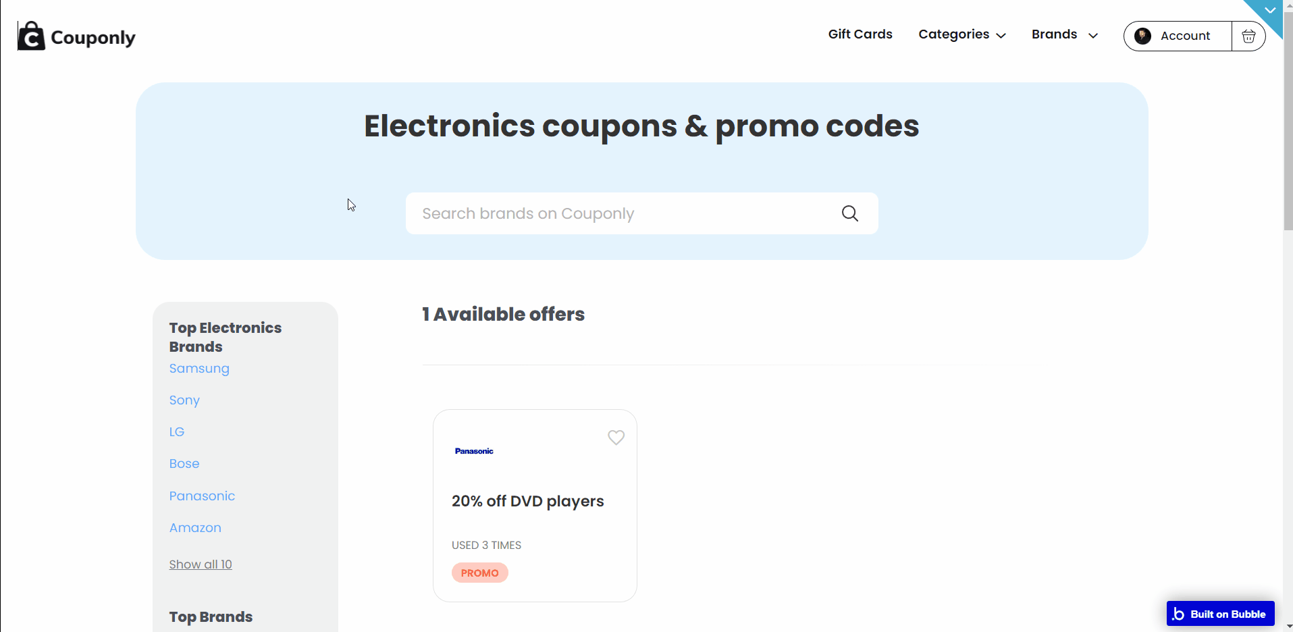This screenshot has height=632, width=1293.
Task: Click the Couponly shopping bag logo
Action: click(x=31, y=36)
